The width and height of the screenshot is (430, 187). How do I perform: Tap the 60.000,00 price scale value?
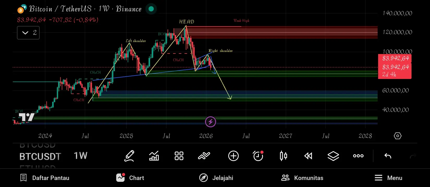396,90
